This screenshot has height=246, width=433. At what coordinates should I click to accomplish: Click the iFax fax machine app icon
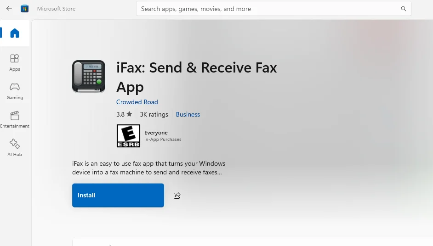point(89,77)
